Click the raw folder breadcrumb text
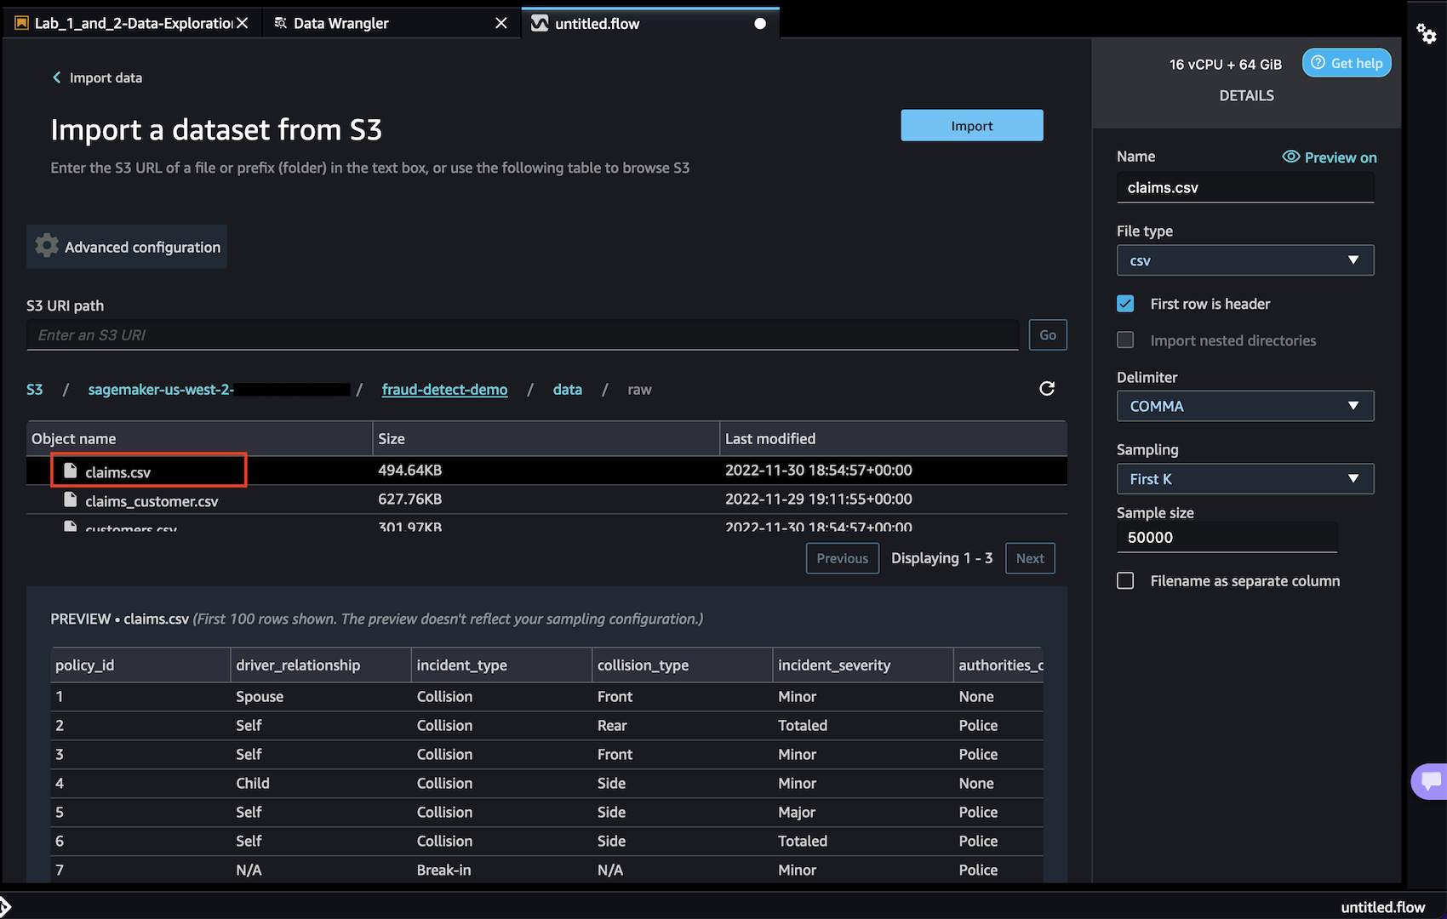This screenshot has width=1447, height=919. pyautogui.click(x=639, y=389)
